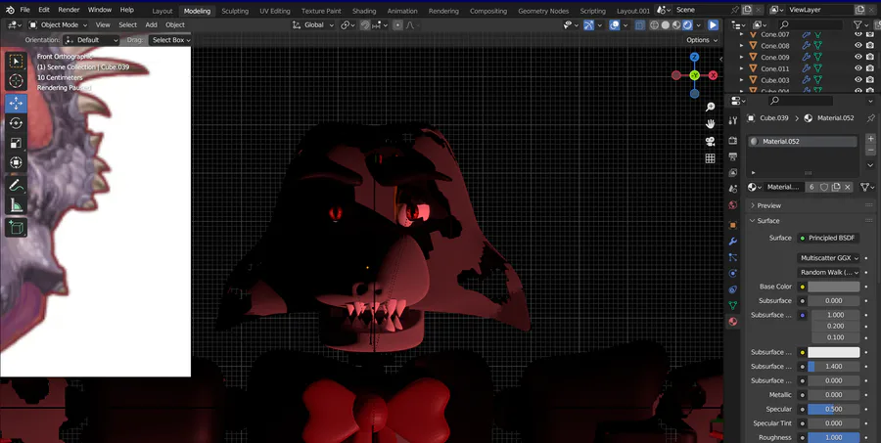Switch to Solid viewport shading
This screenshot has height=443, width=881.
pos(666,24)
